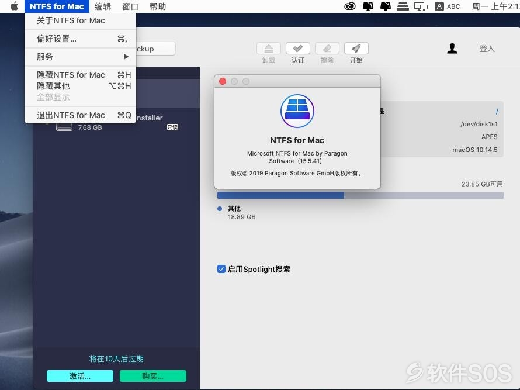Click the NTFS for Mac logo in About dialog
This screenshot has width=520, height=390.
tap(297, 111)
